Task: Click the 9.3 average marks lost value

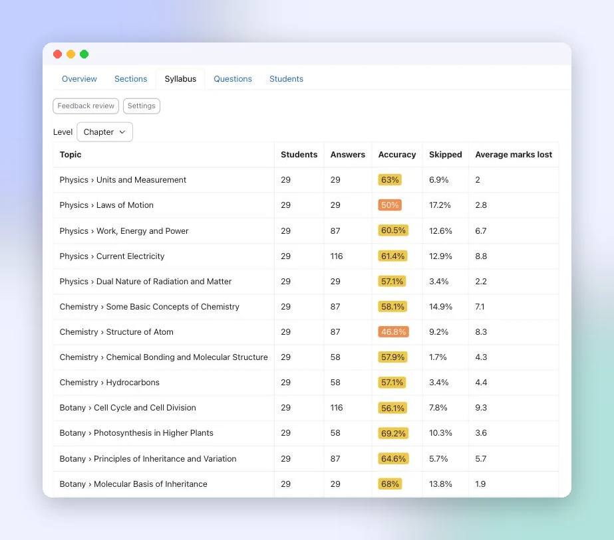Action: click(x=481, y=407)
